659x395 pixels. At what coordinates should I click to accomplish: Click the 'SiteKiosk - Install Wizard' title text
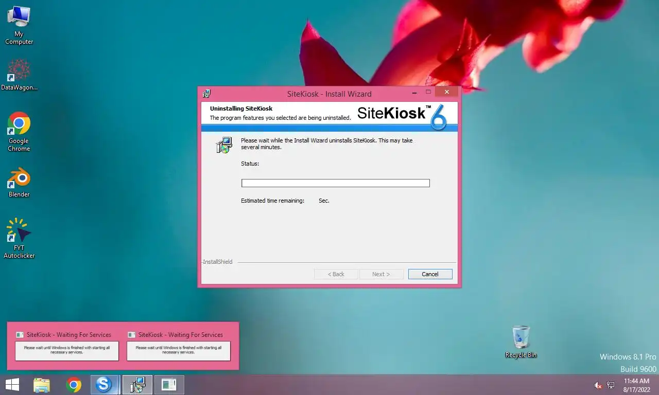329,94
